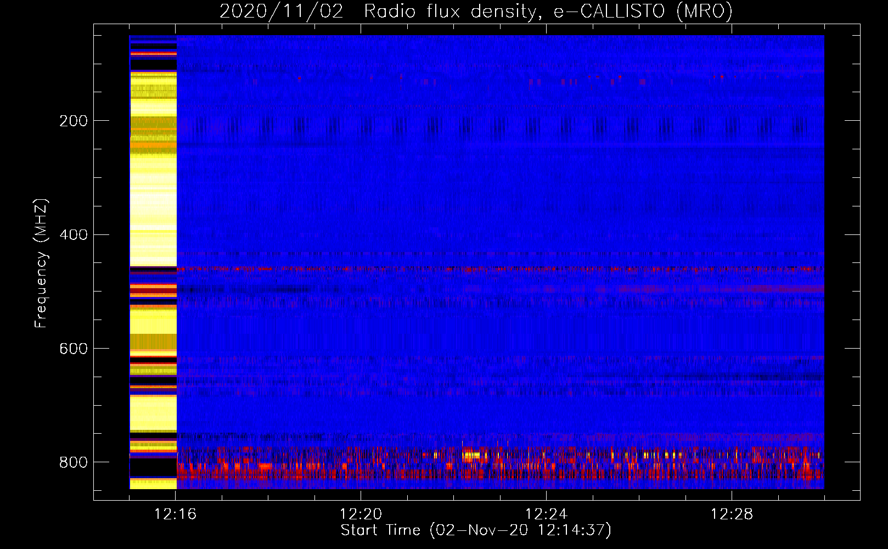Click the 12:28 time tick label

click(x=732, y=514)
